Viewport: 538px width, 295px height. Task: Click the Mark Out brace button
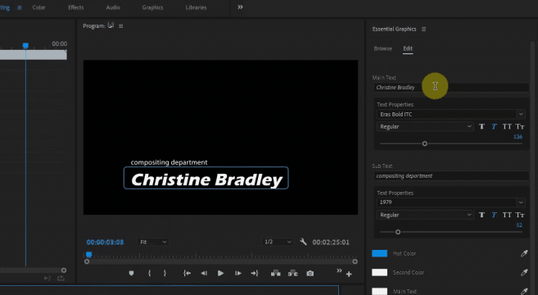pyautogui.click(x=165, y=274)
